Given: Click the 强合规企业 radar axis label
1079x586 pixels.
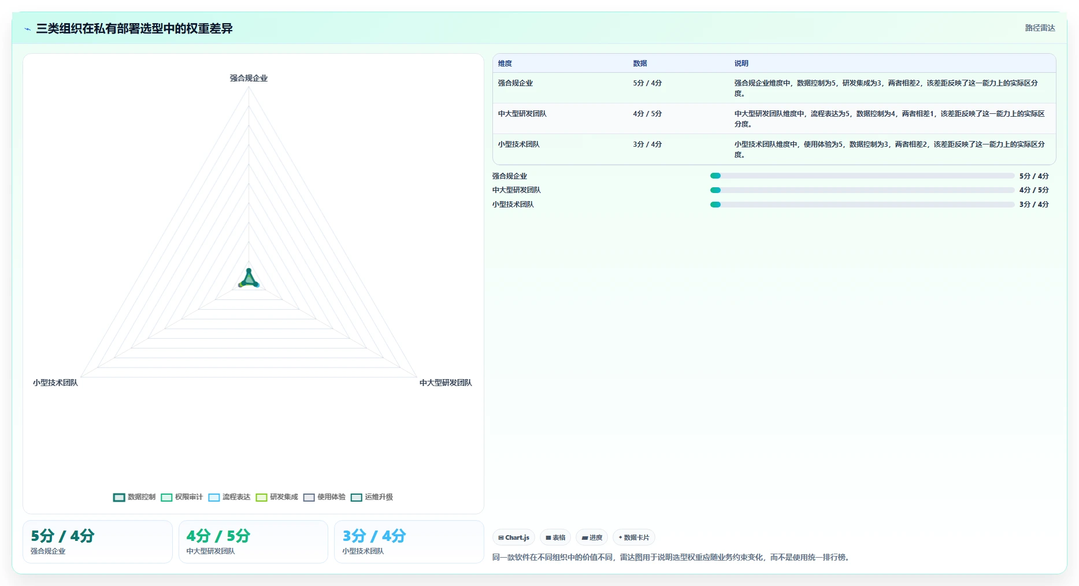Looking at the screenshot, I should click(x=249, y=78).
